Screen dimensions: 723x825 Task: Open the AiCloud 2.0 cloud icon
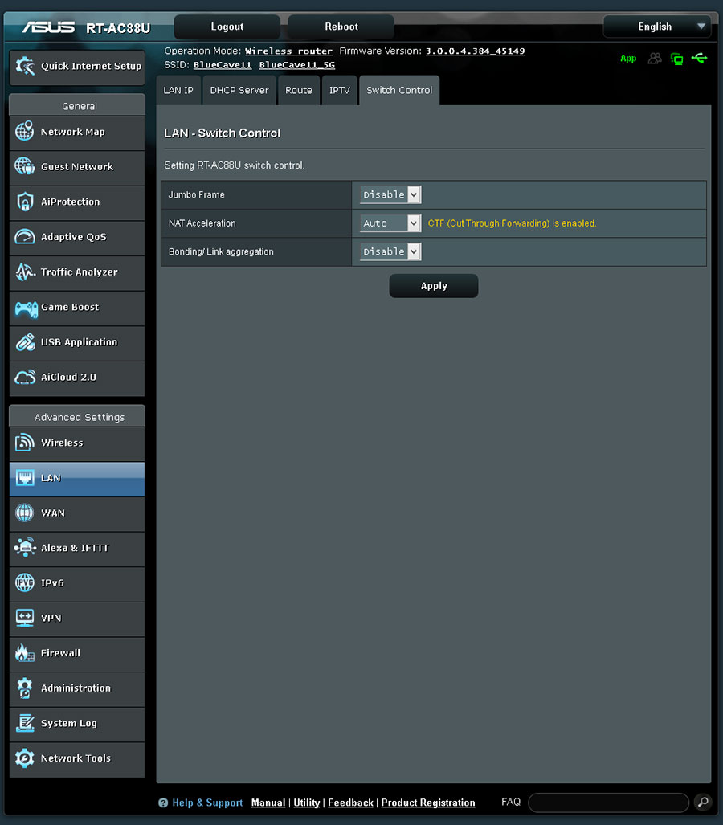[x=25, y=378]
